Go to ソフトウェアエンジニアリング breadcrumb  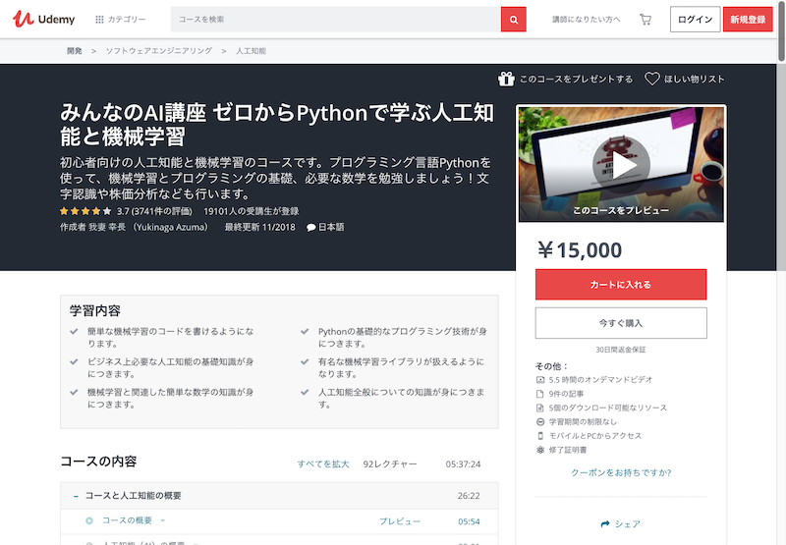158,51
